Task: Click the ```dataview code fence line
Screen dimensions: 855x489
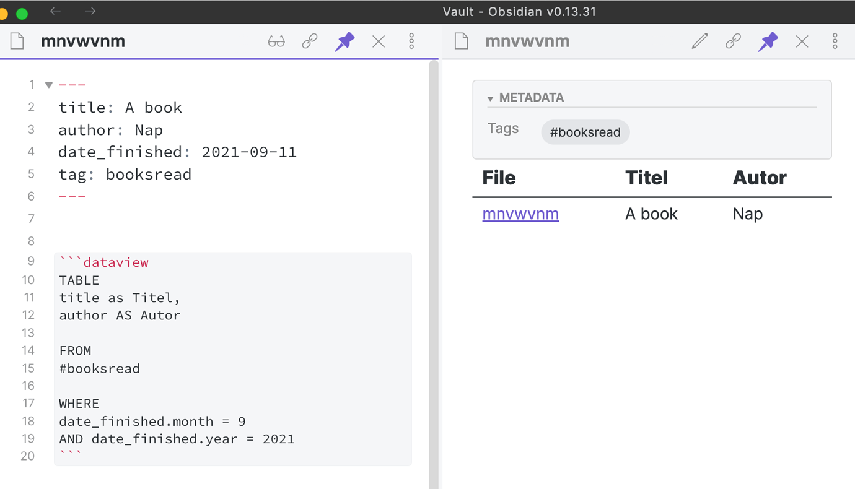Action: pos(104,262)
